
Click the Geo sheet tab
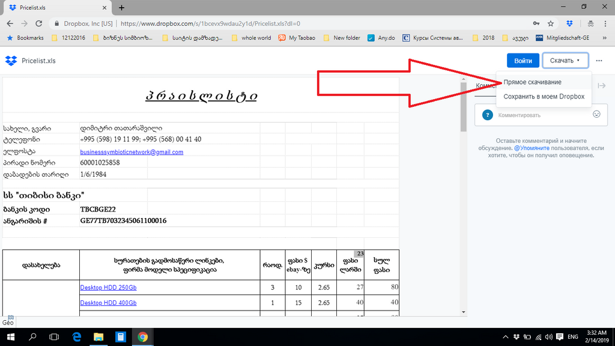tap(8, 323)
